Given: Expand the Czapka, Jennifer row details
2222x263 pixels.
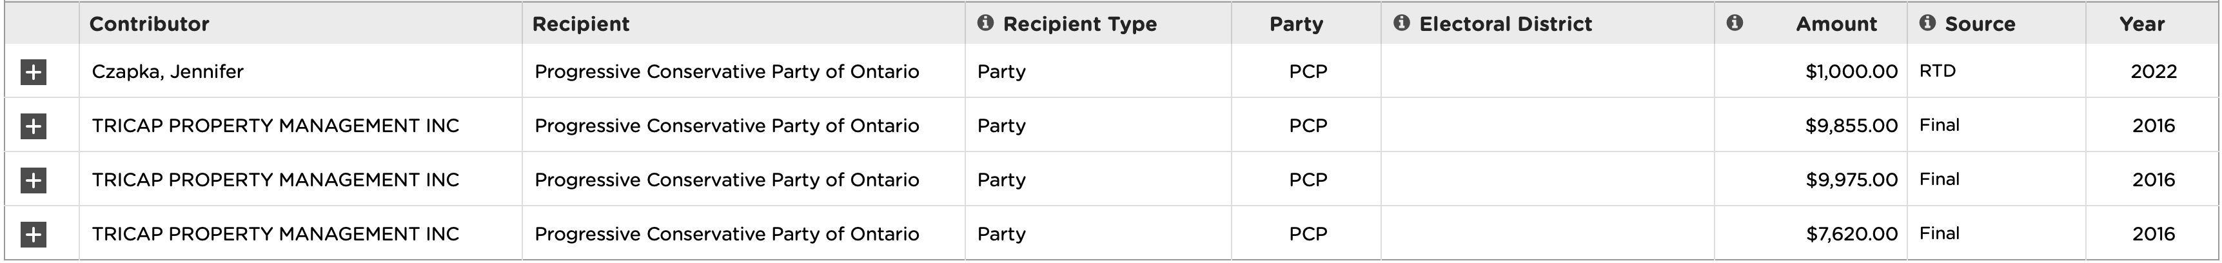Looking at the screenshot, I should pyautogui.click(x=33, y=72).
